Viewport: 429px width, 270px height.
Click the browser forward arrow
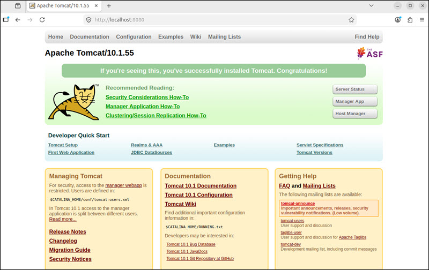click(x=30, y=20)
